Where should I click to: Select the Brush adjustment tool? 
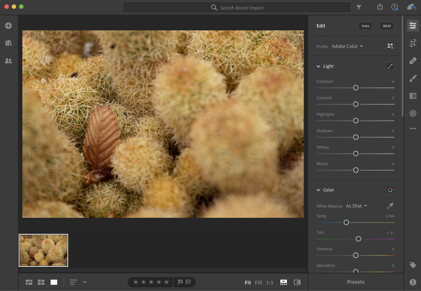coord(413,78)
